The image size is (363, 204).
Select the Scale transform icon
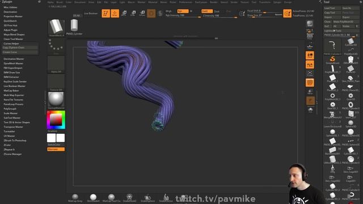(133, 14)
